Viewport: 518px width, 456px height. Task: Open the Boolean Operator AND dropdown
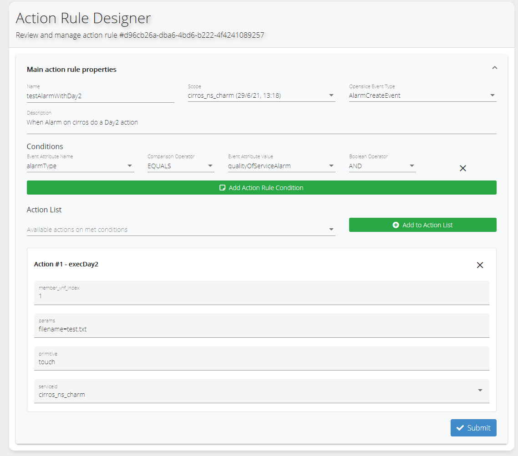coord(382,166)
